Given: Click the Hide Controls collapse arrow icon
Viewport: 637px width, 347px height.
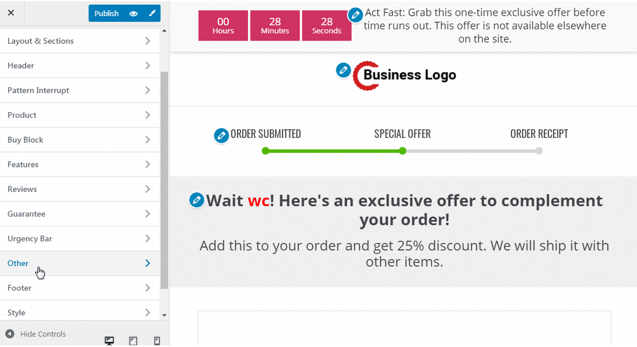Looking at the screenshot, I should (10, 334).
